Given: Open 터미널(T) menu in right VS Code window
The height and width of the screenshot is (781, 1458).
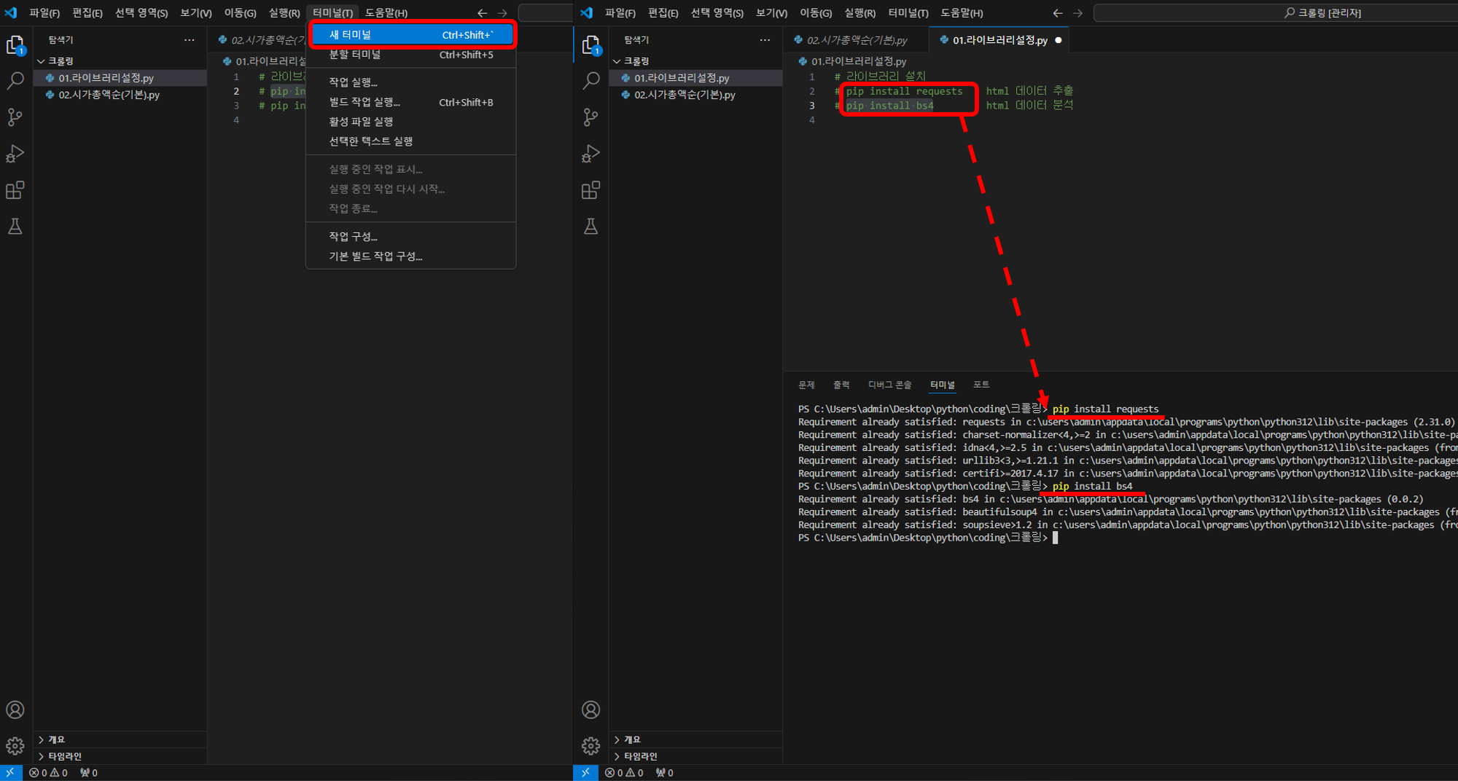Looking at the screenshot, I should click(908, 13).
